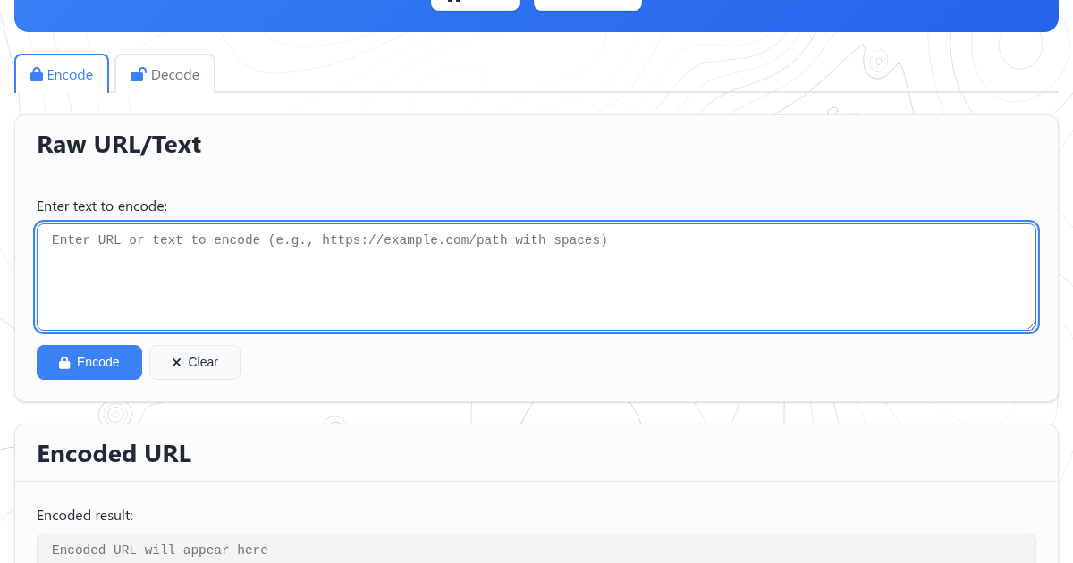The width and height of the screenshot is (1073, 563).
Task: Select the Encode tab
Action: [62, 75]
